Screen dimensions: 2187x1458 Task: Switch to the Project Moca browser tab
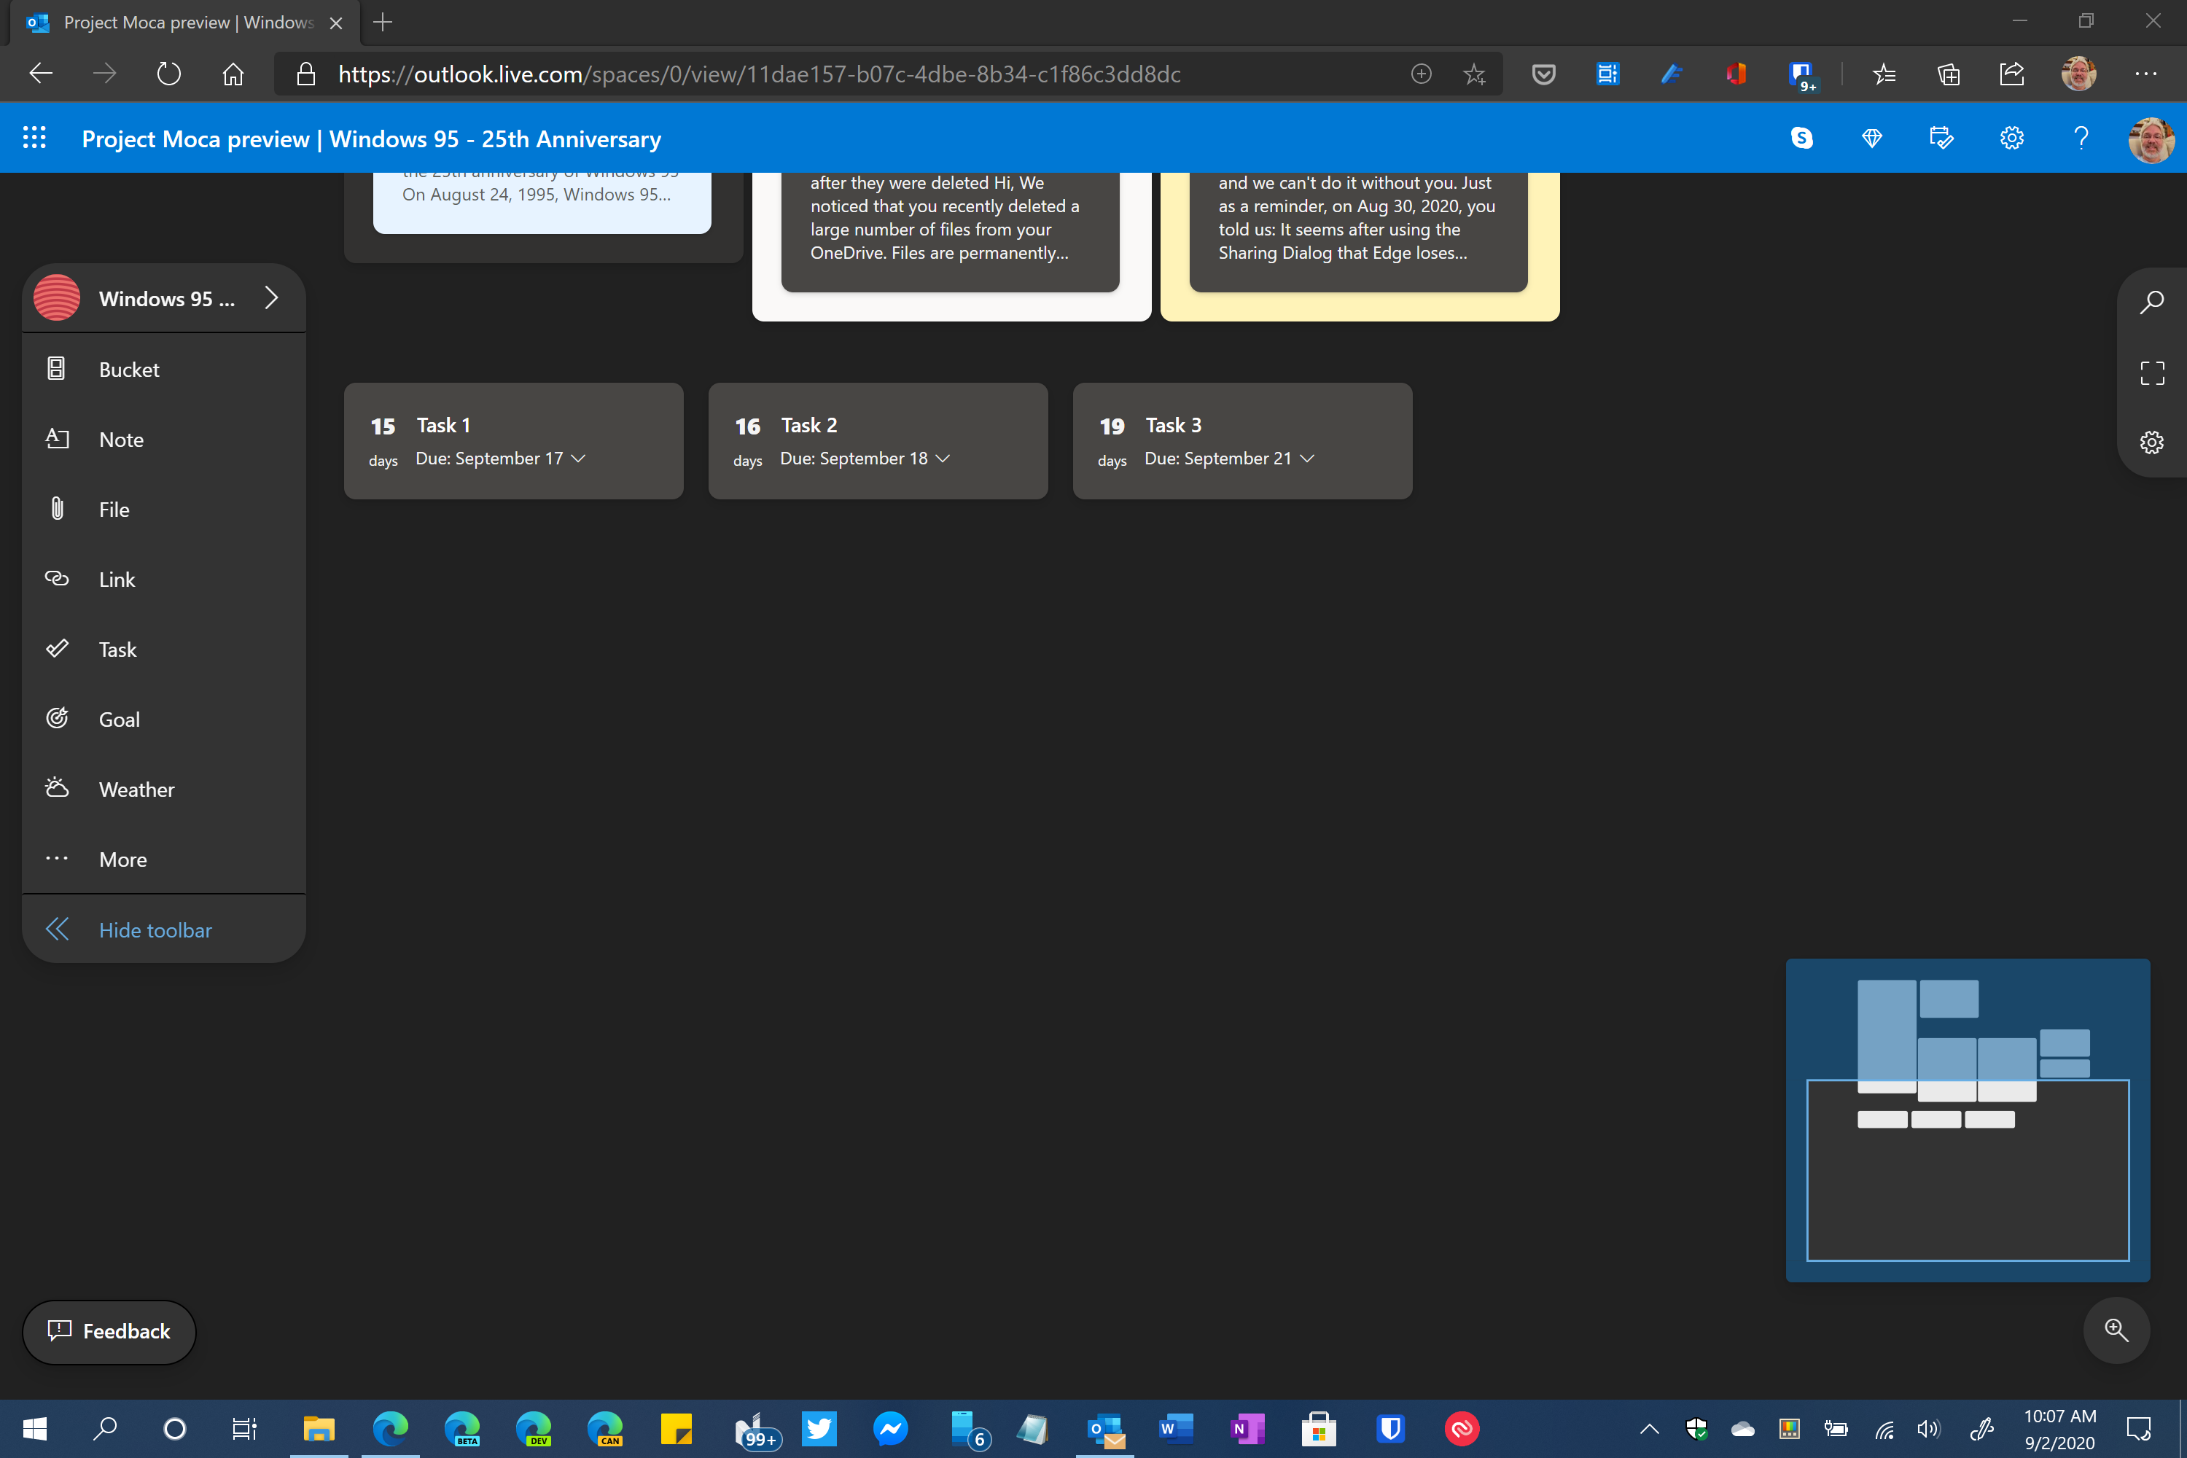(168, 23)
